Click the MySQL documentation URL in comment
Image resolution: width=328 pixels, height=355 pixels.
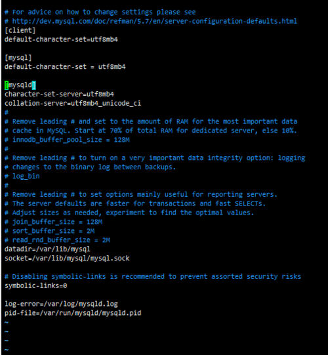point(154,21)
